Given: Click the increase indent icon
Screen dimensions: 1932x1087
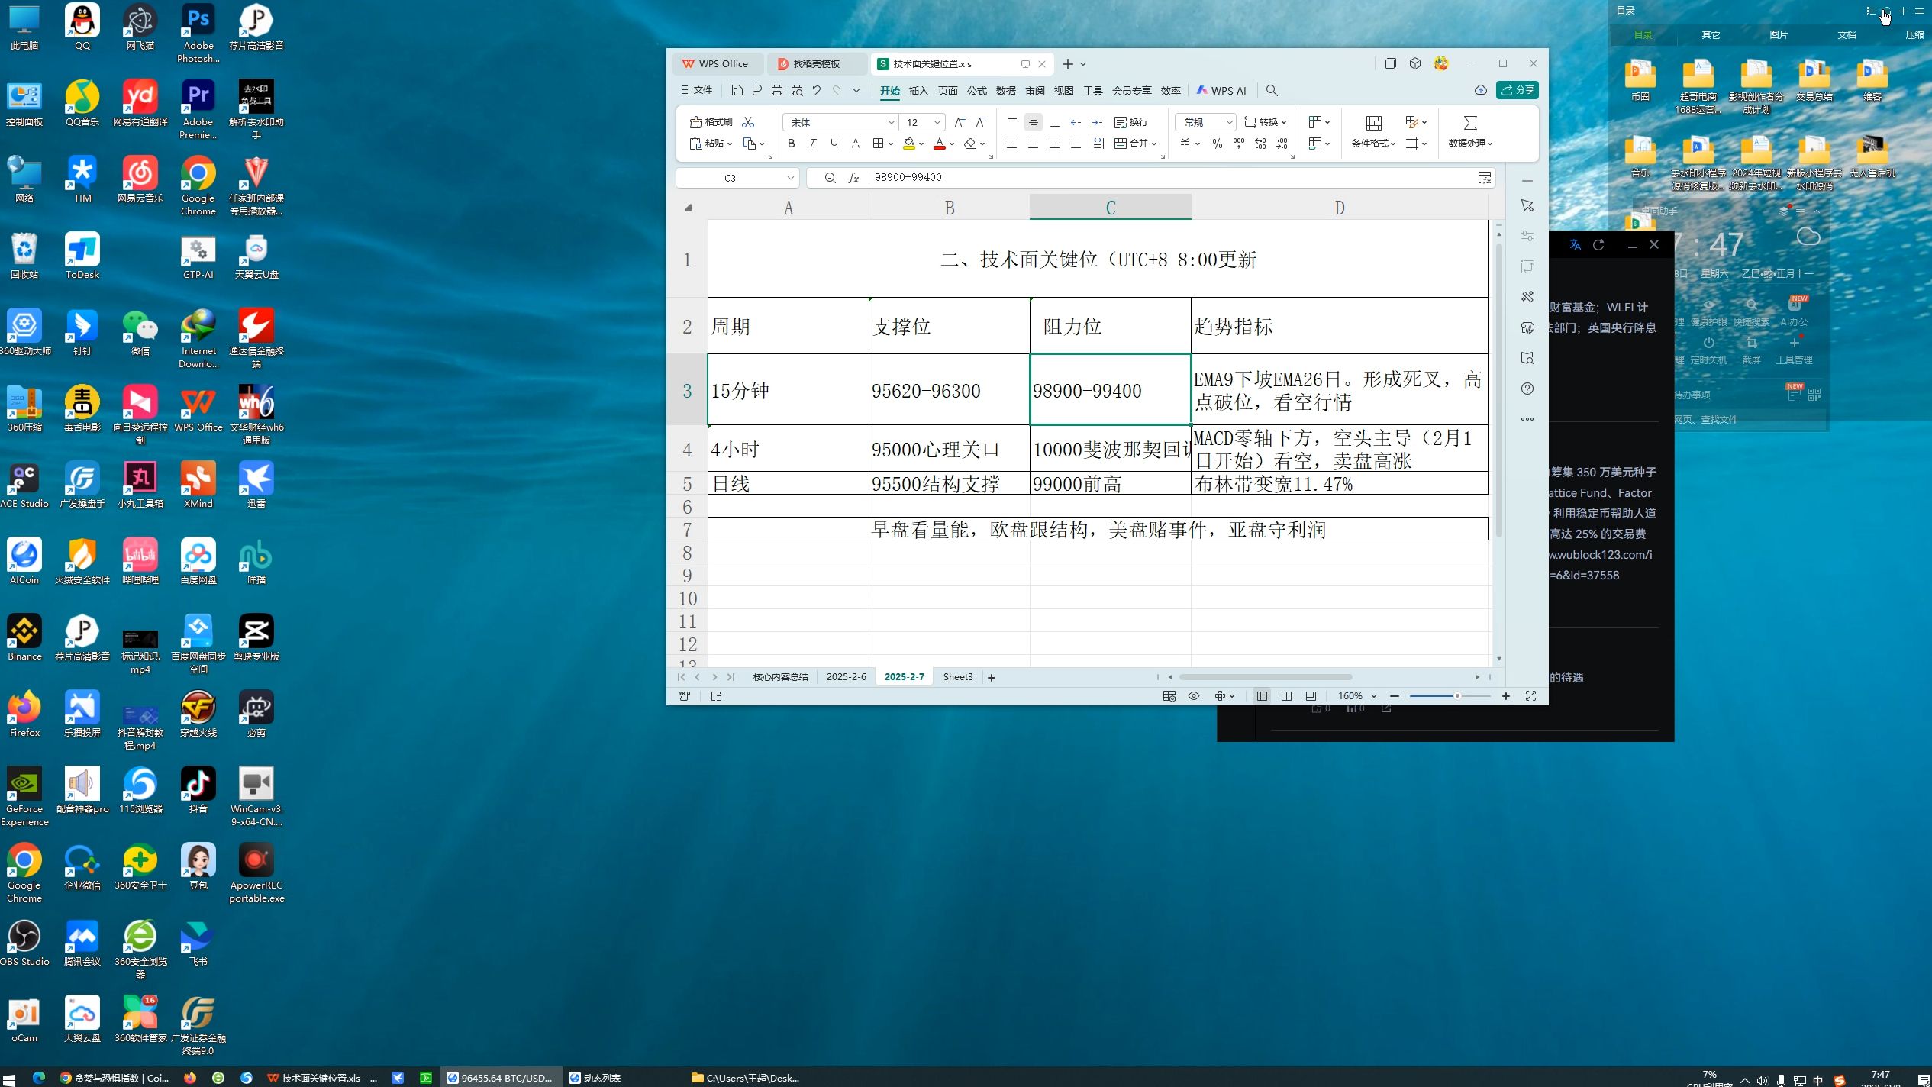Looking at the screenshot, I should point(1097,122).
